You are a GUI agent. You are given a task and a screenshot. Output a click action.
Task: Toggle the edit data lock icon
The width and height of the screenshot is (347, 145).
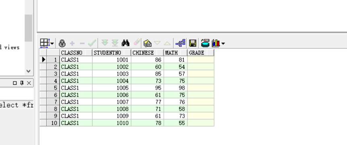tap(62, 43)
